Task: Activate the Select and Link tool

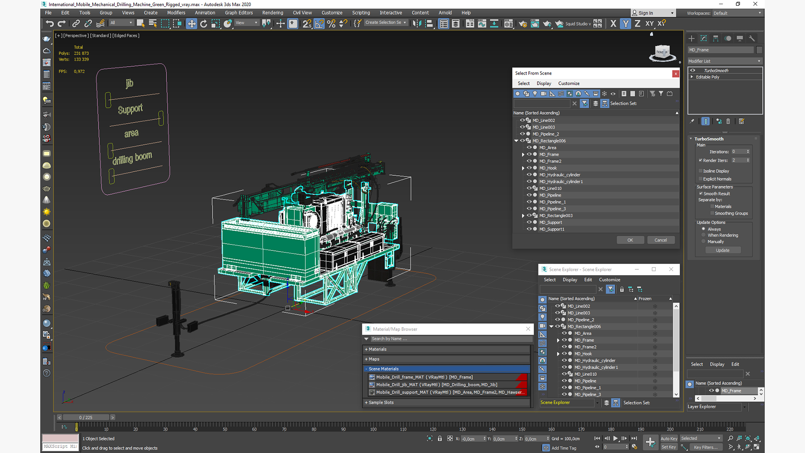Action: click(76, 24)
